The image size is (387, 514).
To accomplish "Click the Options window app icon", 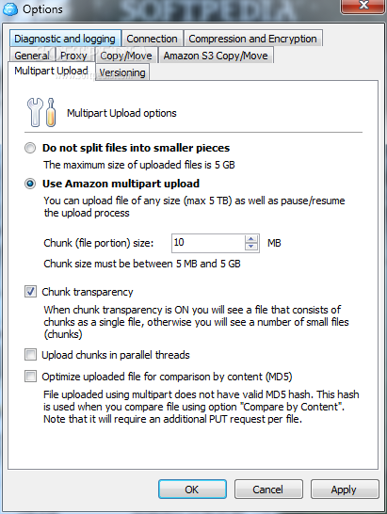I will click(x=9, y=8).
